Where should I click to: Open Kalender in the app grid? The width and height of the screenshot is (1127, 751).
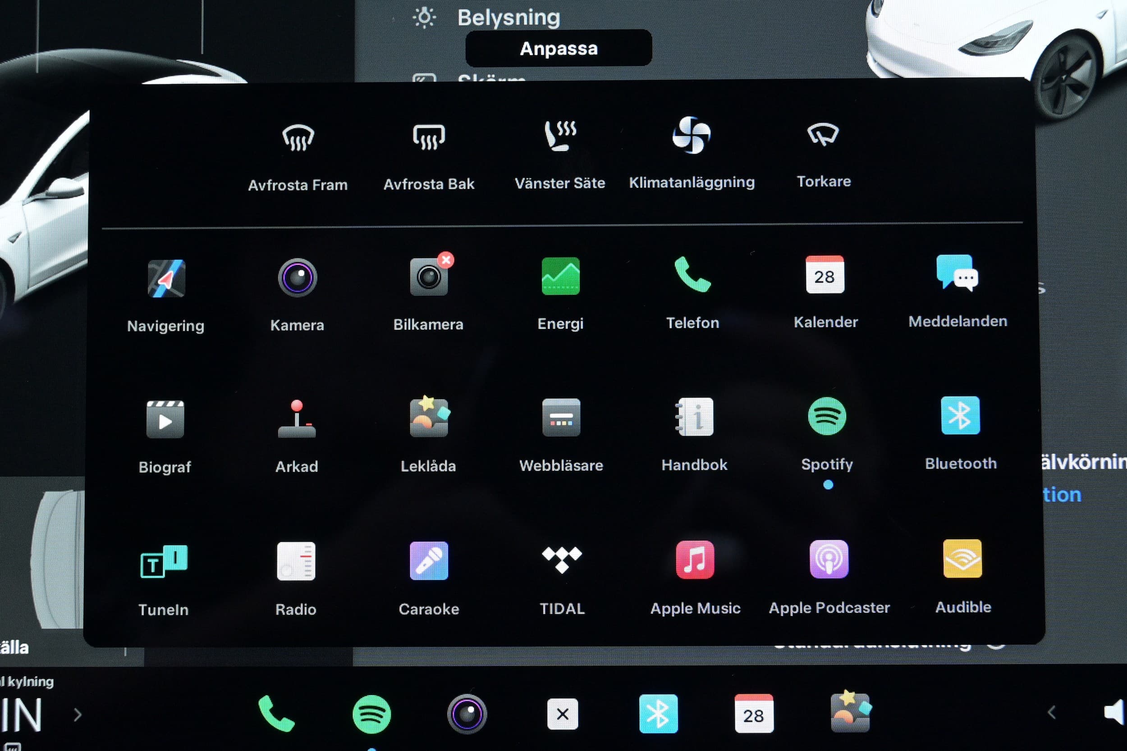click(x=825, y=274)
